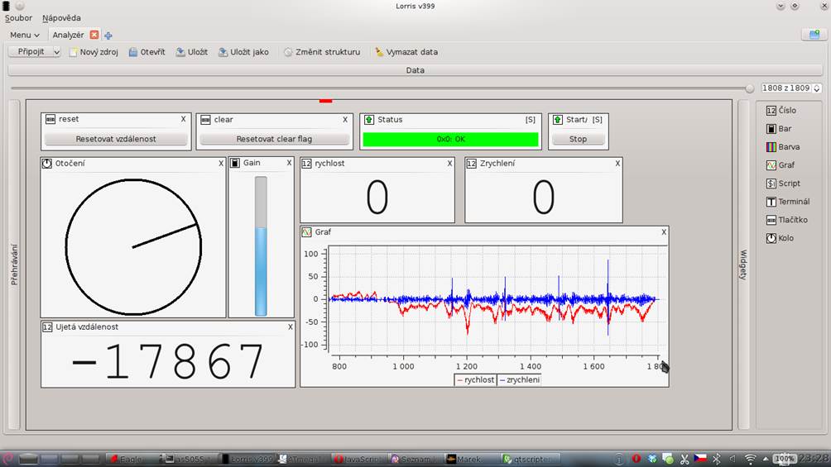Open the Připojit dropdown arrow
The width and height of the screenshot is (831, 467).
click(56, 52)
